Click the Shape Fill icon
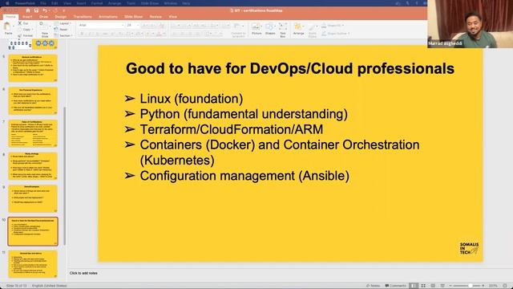Screen dimensions: 513x289 tap(324, 25)
